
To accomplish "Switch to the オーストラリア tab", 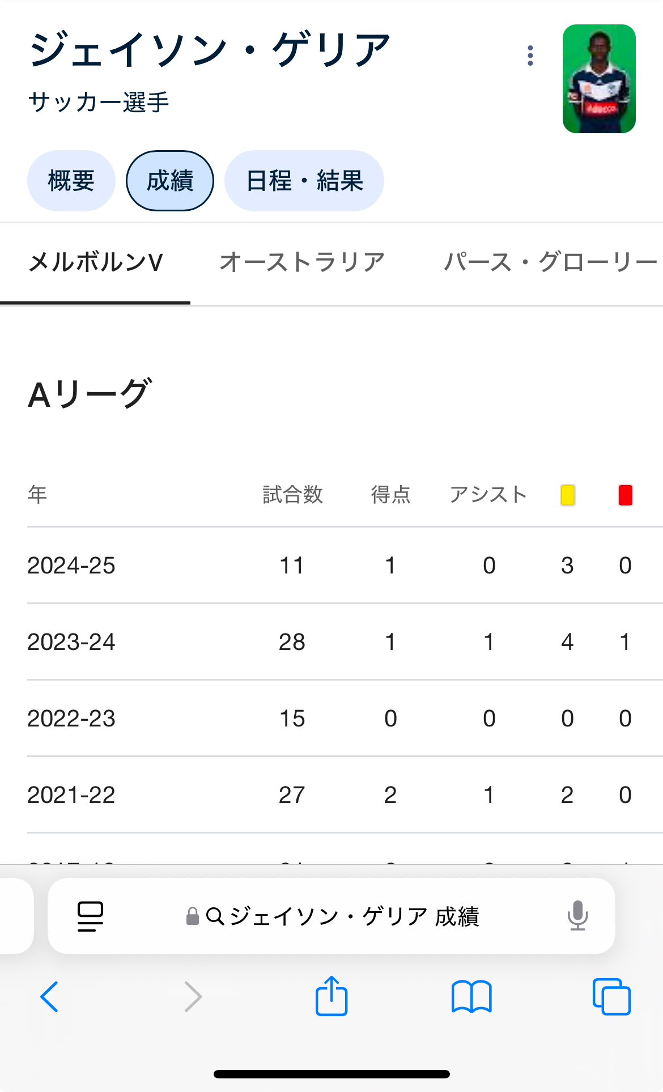I will point(302,262).
